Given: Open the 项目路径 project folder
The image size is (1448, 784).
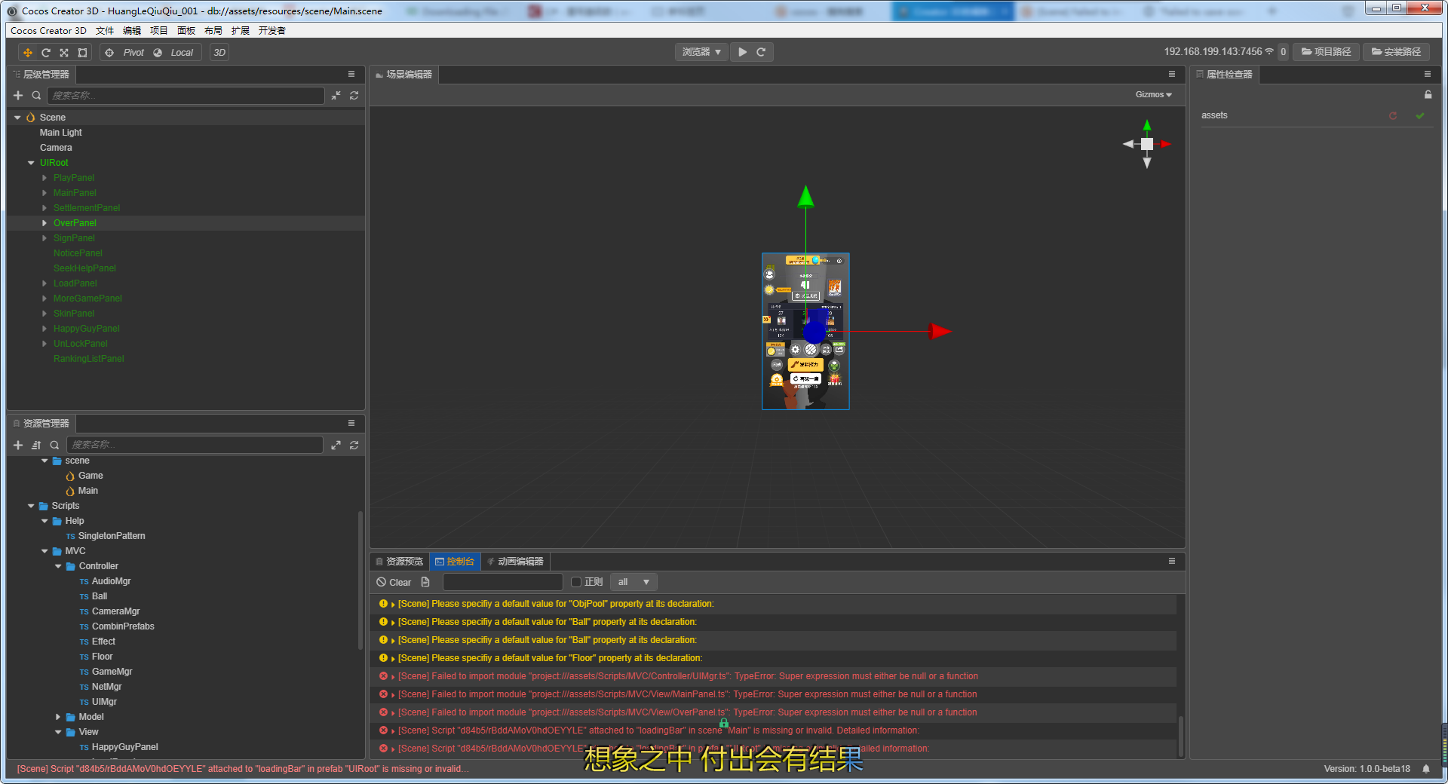Looking at the screenshot, I should (x=1327, y=52).
